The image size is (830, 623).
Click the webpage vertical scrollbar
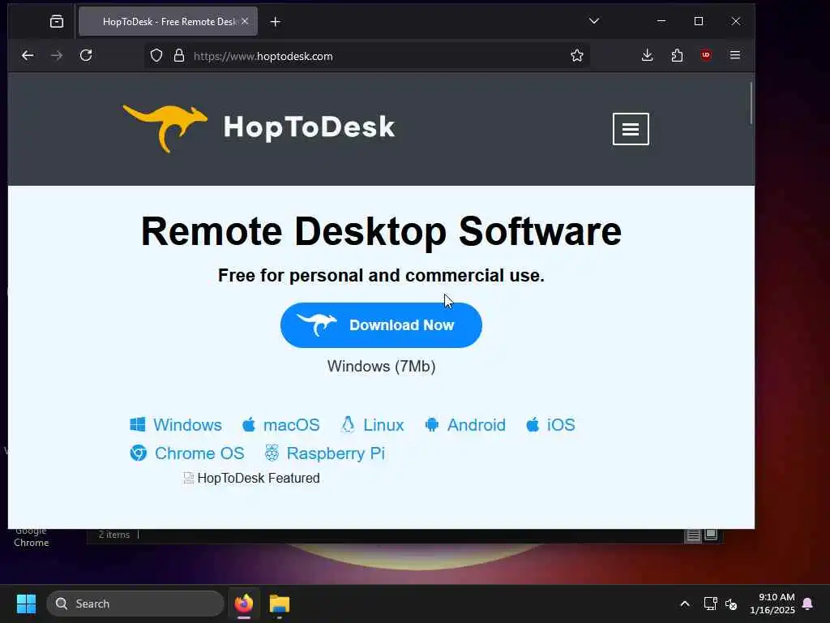(x=751, y=103)
